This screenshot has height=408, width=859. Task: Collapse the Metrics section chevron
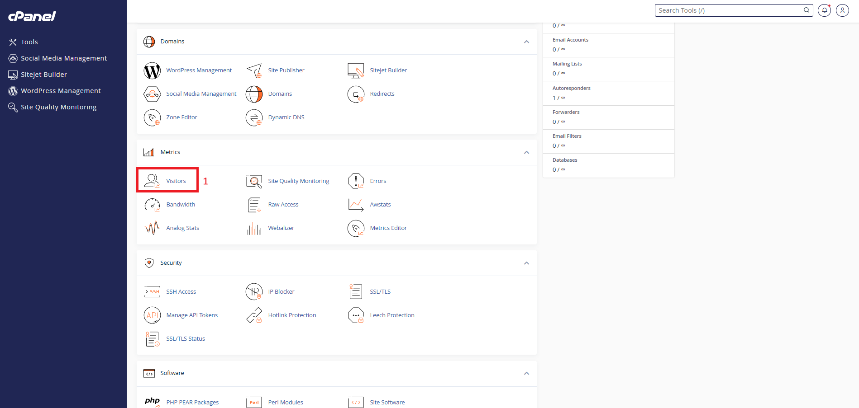pos(526,152)
